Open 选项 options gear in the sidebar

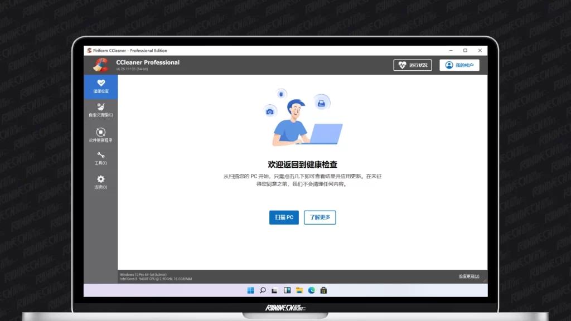click(x=101, y=182)
